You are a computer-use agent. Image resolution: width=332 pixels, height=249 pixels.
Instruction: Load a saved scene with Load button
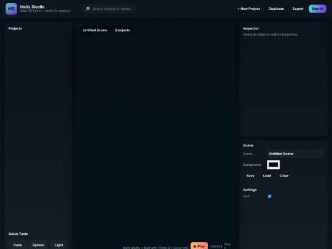click(x=267, y=176)
